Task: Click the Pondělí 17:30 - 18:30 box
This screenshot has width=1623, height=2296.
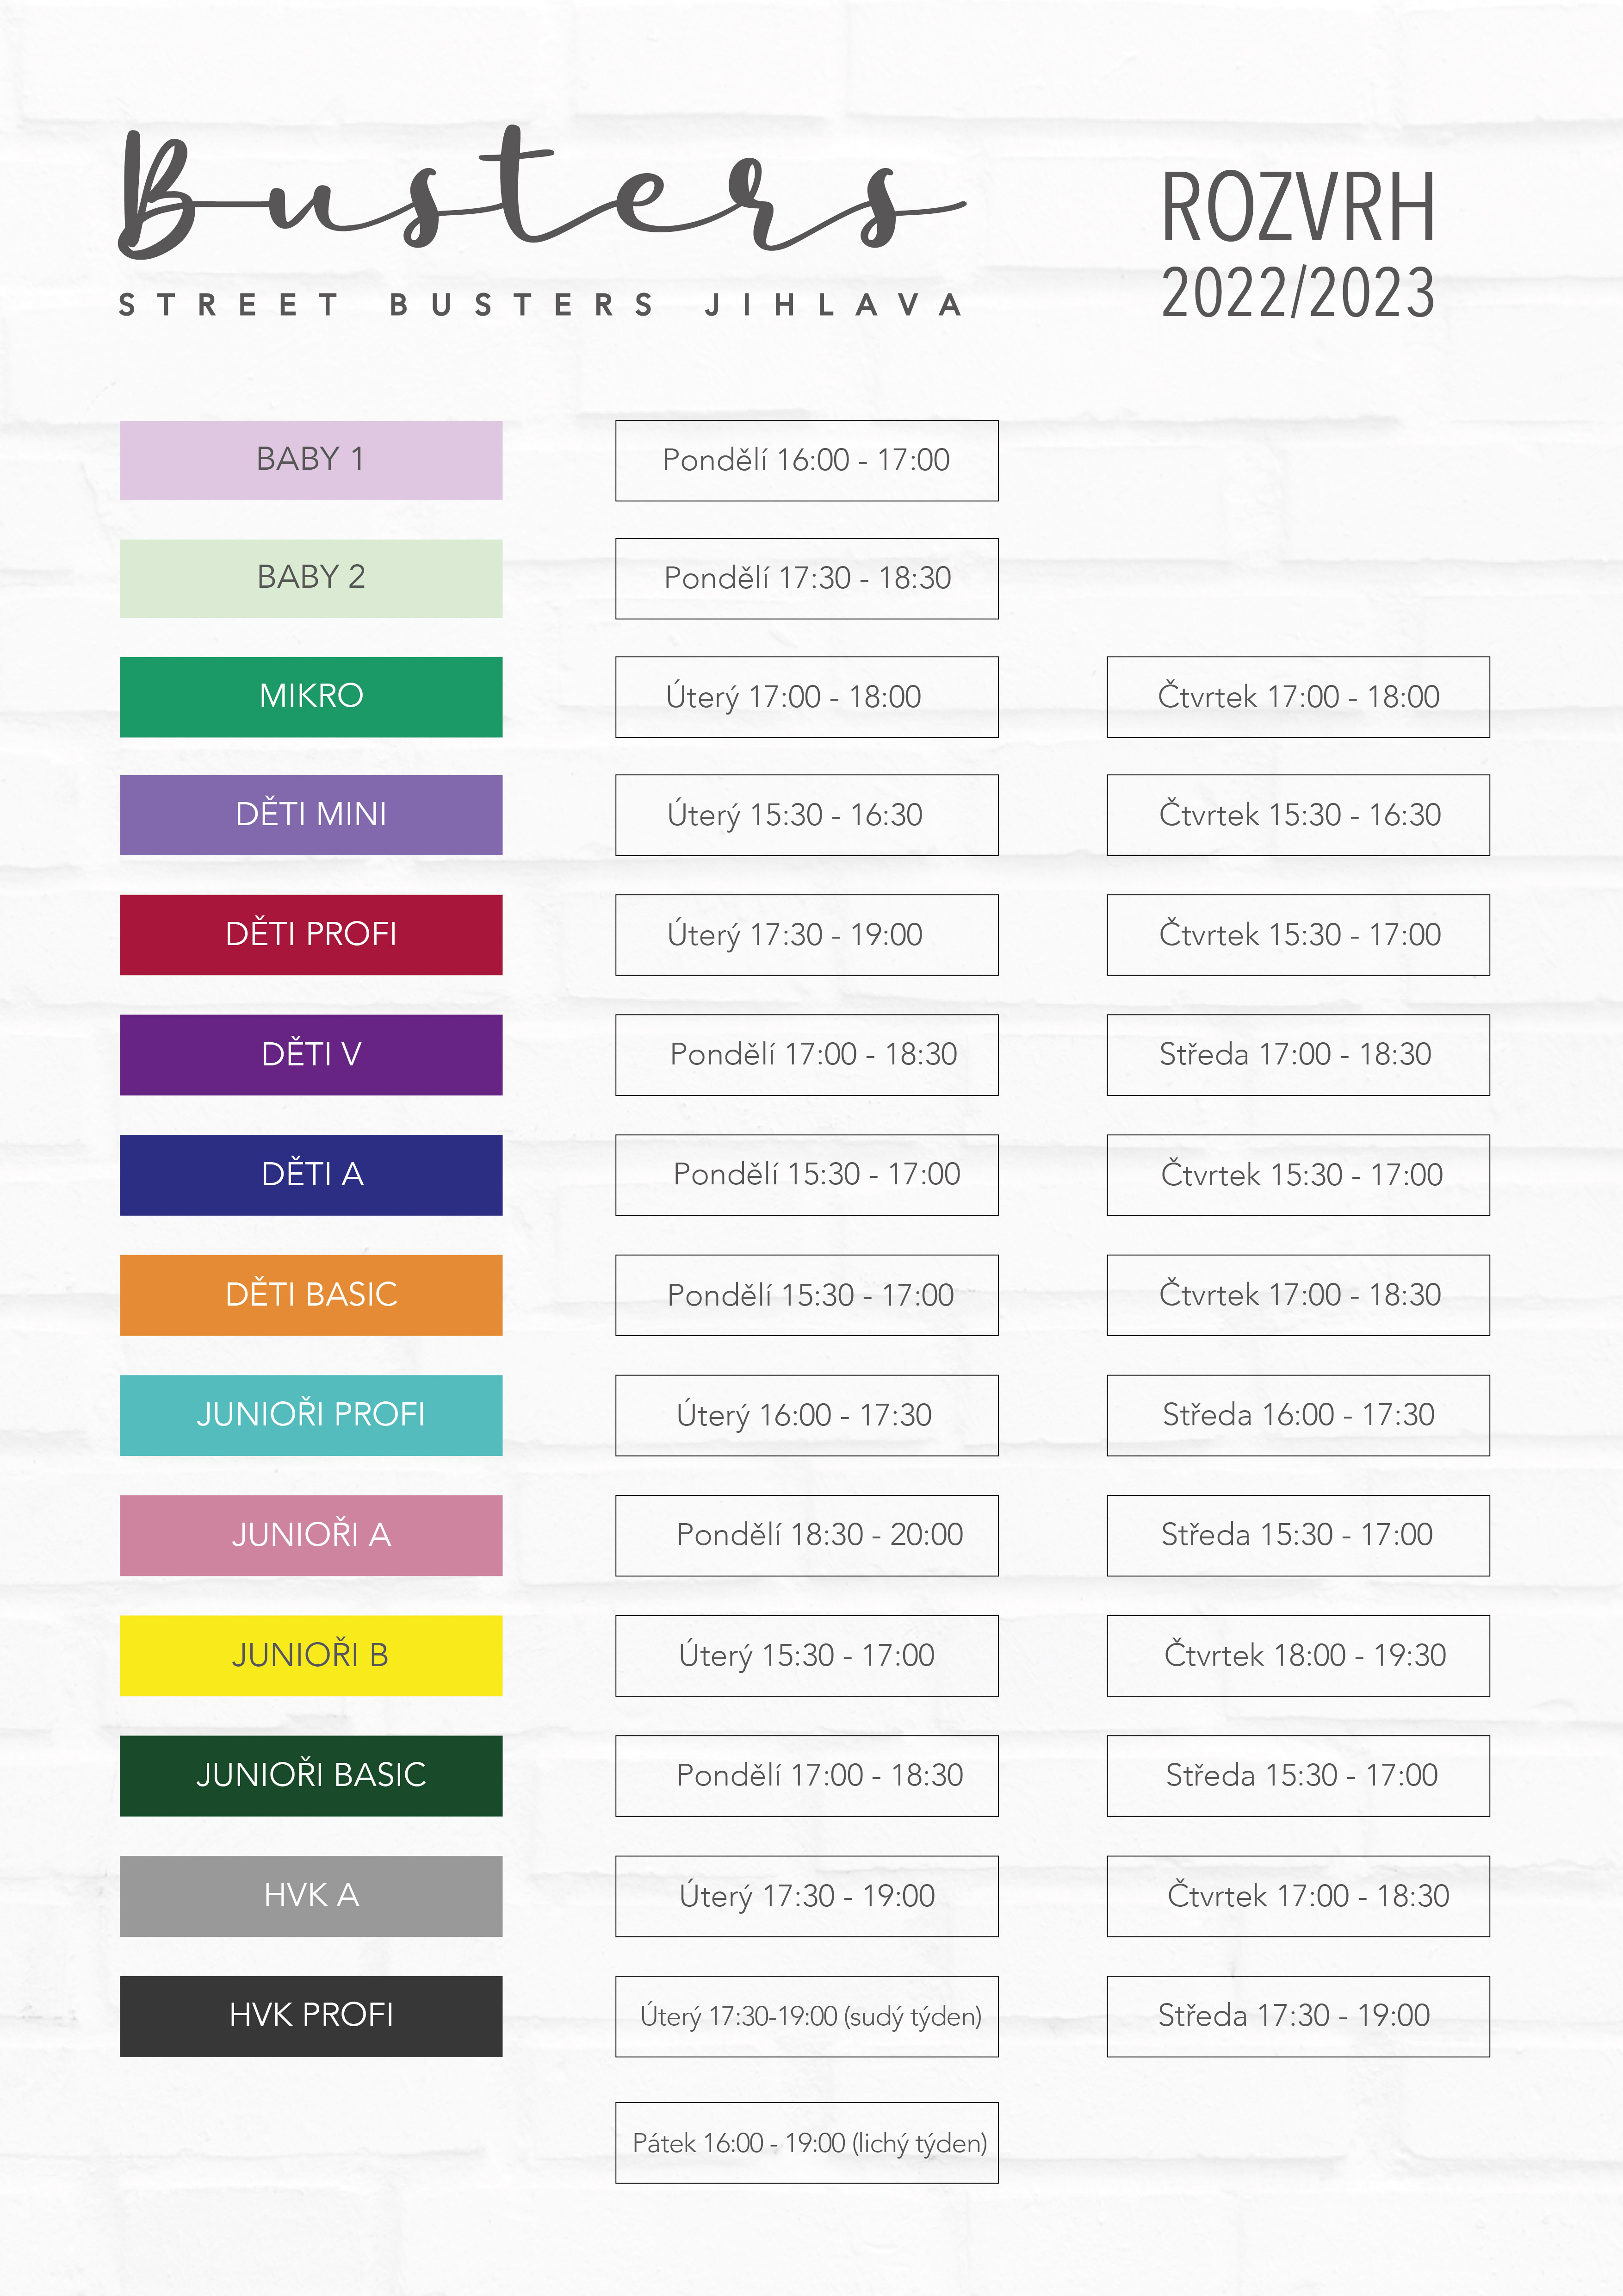Action: click(806, 579)
